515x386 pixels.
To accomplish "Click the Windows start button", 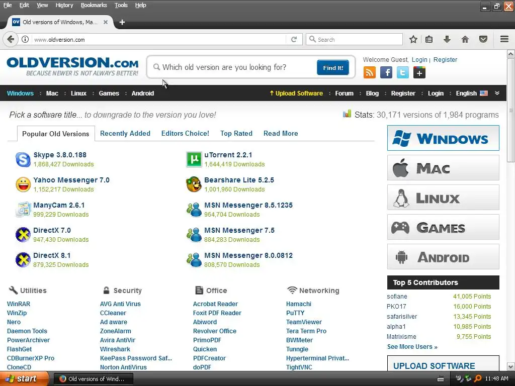I will (24, 379).
